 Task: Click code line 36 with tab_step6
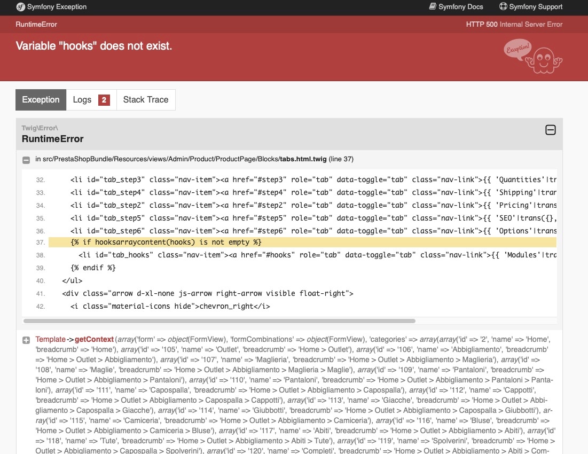click(x=313, y=231)
